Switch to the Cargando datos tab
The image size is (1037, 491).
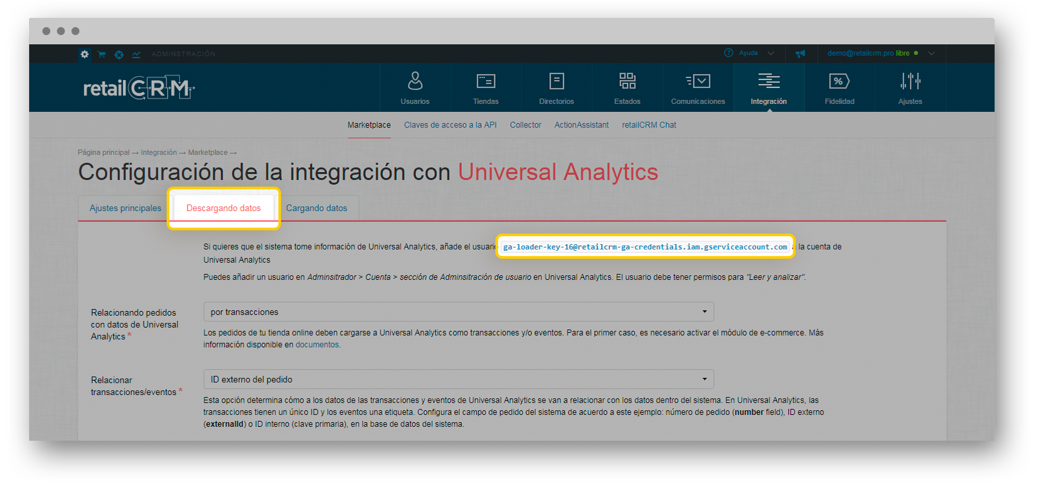316,208
